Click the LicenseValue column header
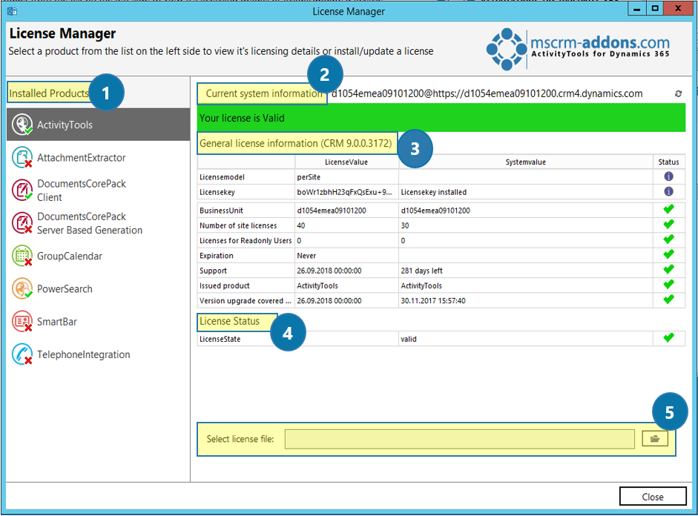This screenshot has width=698, height=516. coord(346,162)
